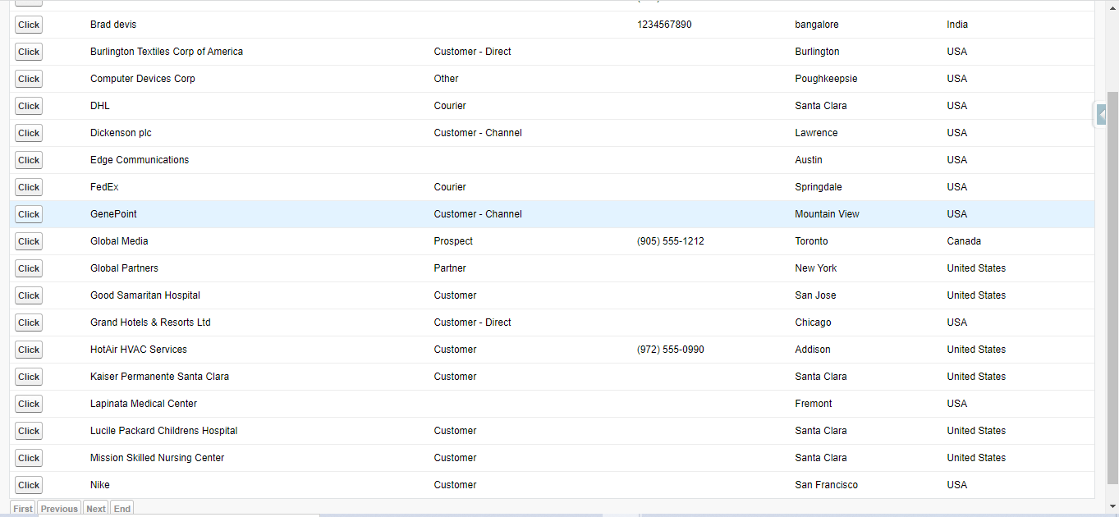Click the scrollbar down arrow
This screenshot has width=1119, height=517.
click(x=1112, y=507)
